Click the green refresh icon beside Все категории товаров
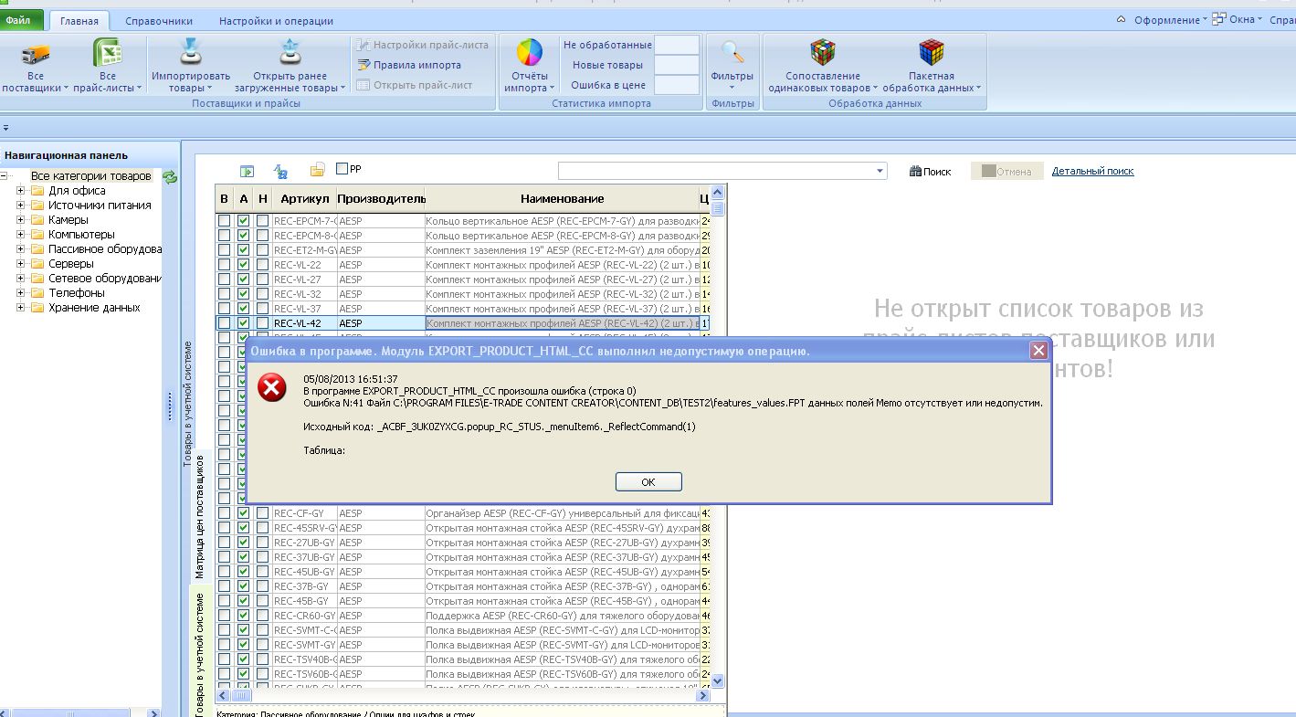 (x=170, y=177)
